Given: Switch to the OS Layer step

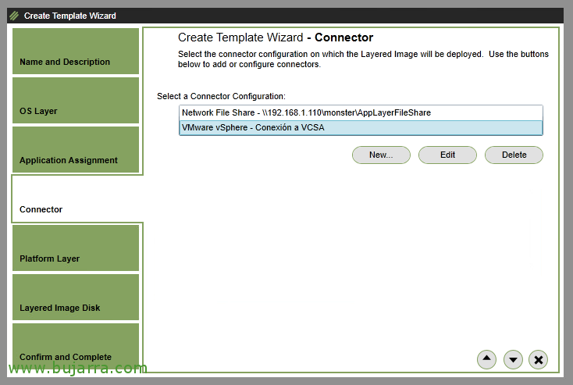Looking at the screenshot, I should [76, 100].
